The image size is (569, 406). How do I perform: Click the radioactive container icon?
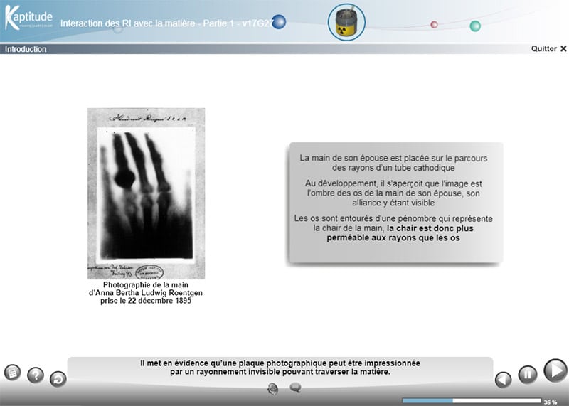[x=346, y=22]
